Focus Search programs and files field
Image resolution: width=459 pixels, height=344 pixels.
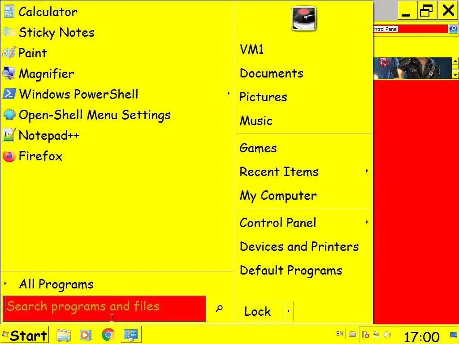tap(104, 309)
